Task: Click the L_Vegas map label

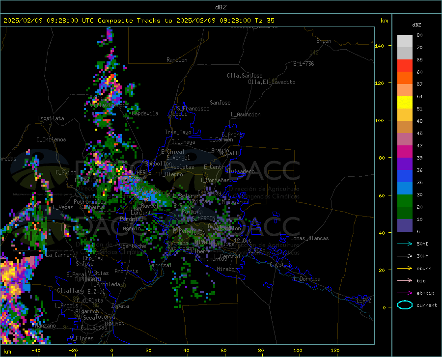Action: coord(63,207)
